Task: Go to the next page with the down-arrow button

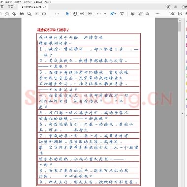Action: click(x=44, y=14)
